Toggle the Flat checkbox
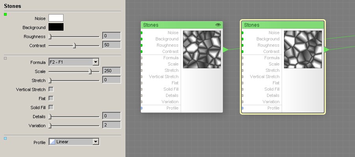355x157 pixels. [x=51, y=98]
